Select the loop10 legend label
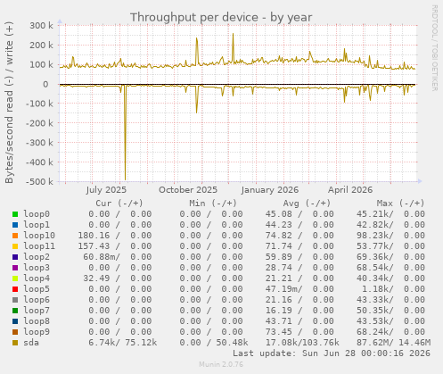This screenshot has width=443, height=374. [x=39, y=236]
